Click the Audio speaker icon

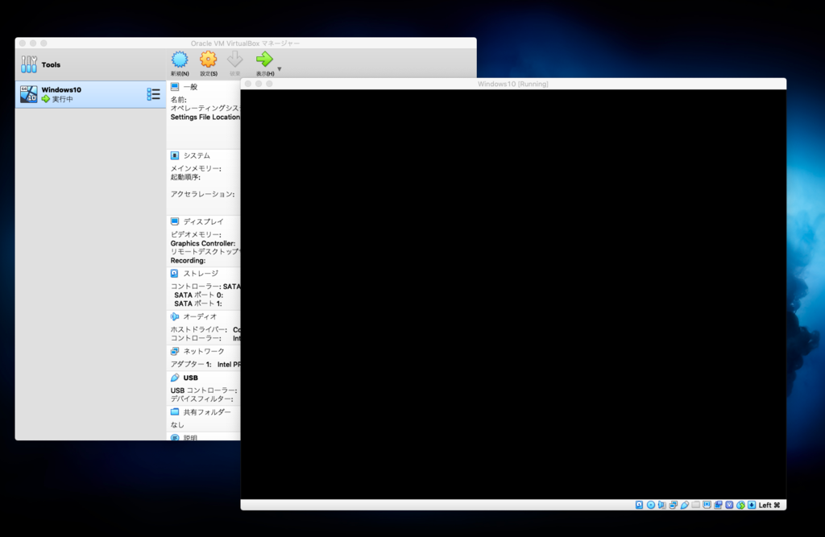click(x=175, y=316)
